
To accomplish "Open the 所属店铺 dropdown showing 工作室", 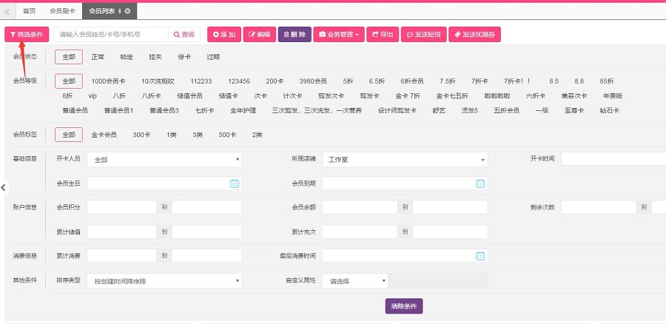I will pyautogui.click(x=406, y=160).
